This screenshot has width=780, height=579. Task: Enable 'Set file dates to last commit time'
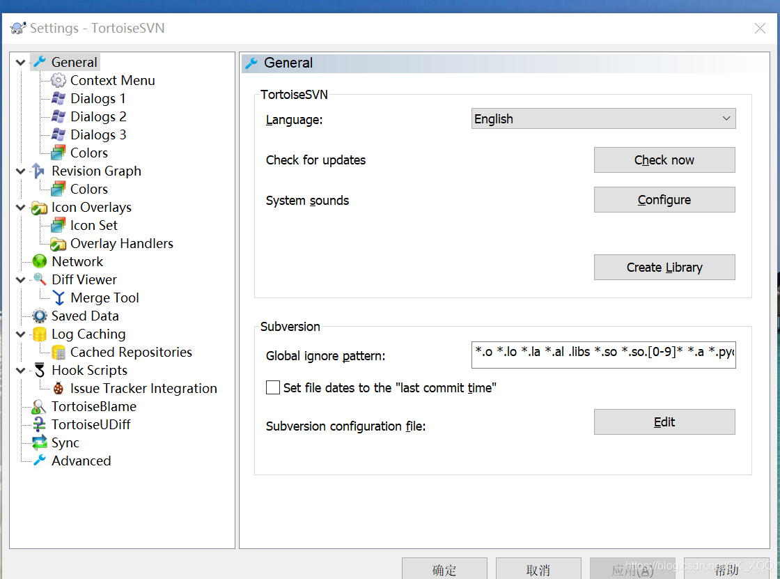pos(272,387)
